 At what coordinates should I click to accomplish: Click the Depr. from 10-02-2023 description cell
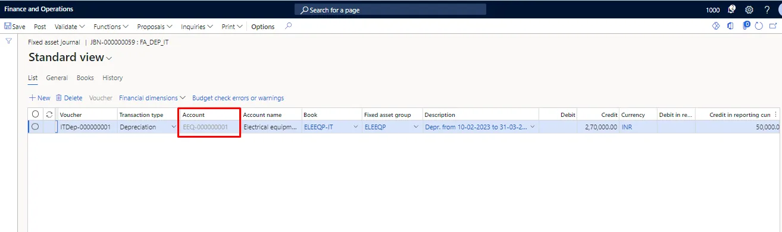coord(480,127)
